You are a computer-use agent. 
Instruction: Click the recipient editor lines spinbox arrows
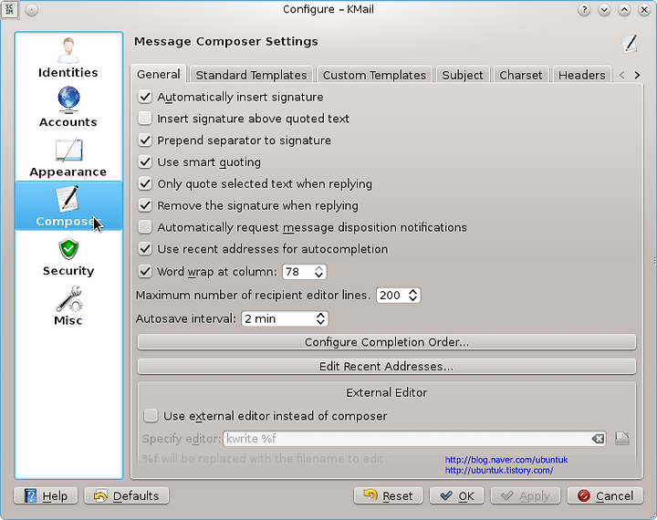[x=412, y=295]
